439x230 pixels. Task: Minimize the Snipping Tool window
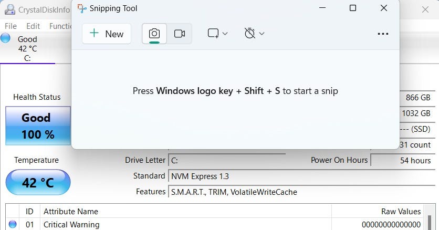(x=321, y=8)
